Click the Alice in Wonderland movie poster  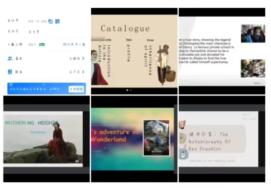(x=157, y=138)
